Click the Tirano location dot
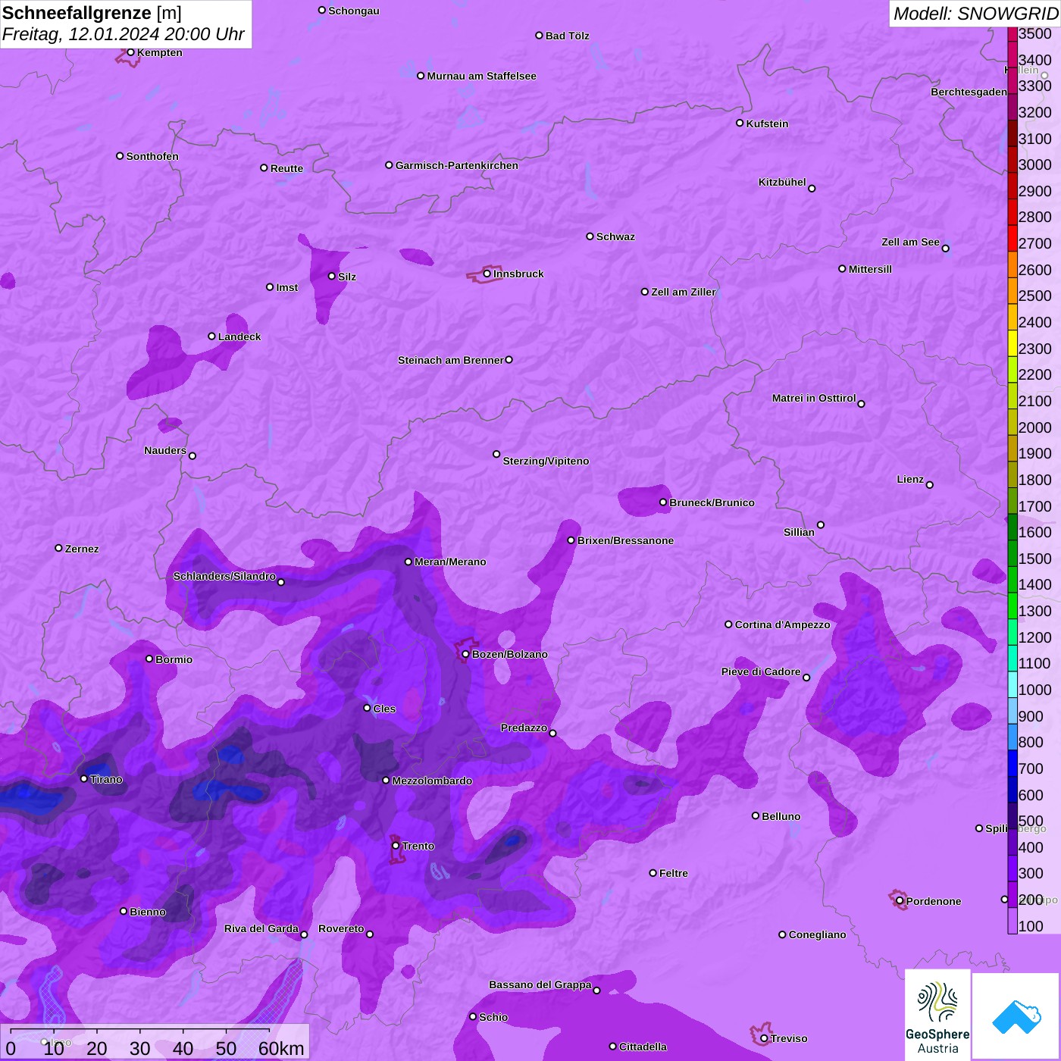 [x=83, y=778]
